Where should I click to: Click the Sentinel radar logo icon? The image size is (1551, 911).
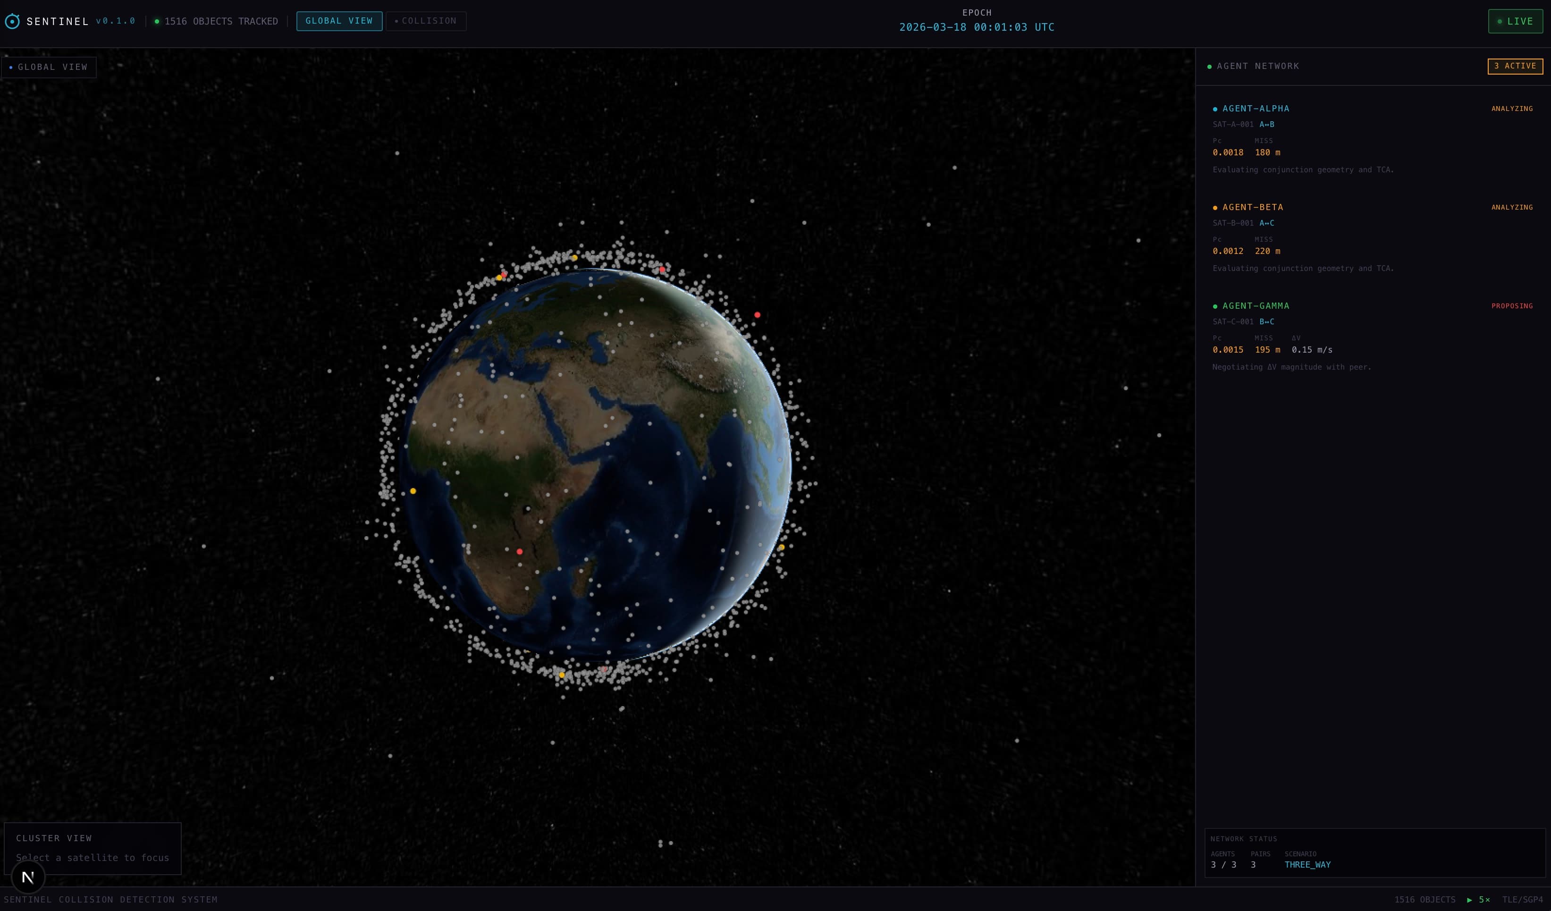click(x=12, y=22)
